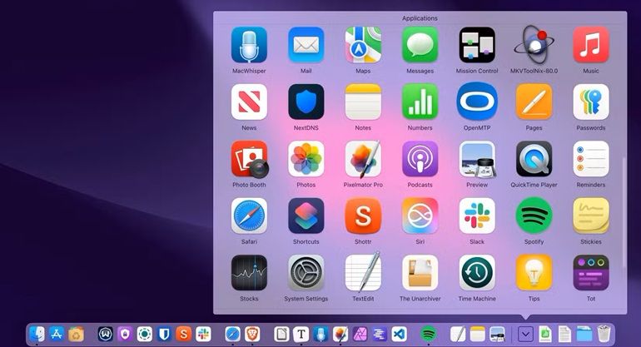This screenshot has height=347, width=641.
Task: Launch Brave browser from the Dock
Action: (252, 334)
